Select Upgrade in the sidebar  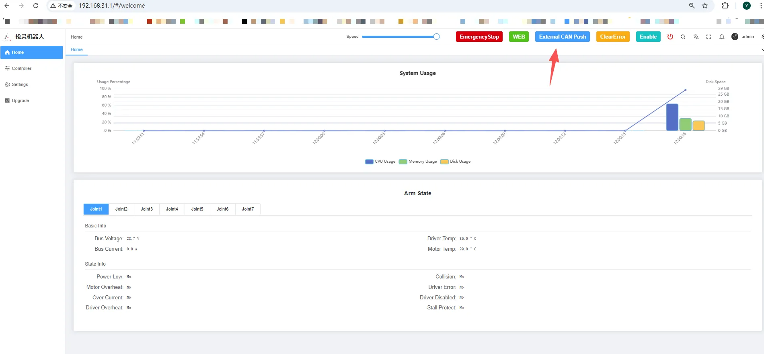[20, 100]
